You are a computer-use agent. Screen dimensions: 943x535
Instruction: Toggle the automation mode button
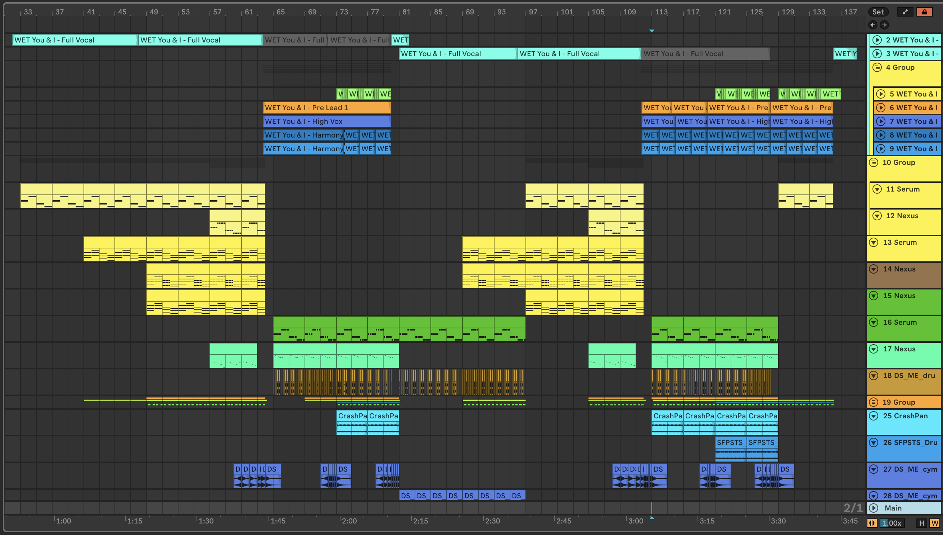click(x=905, y=12)
